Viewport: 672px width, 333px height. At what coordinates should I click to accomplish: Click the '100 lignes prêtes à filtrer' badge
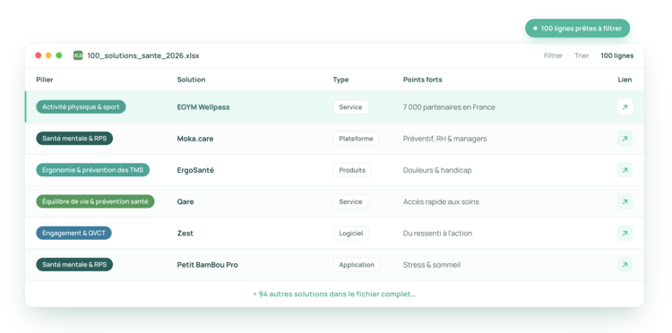point(577,29)
